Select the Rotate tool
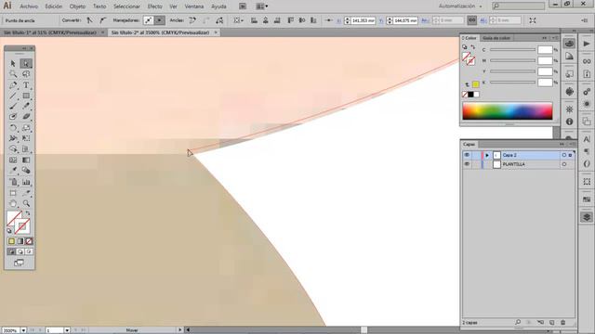The height and width of the screenshot is (334, 595). click(13, 128)
